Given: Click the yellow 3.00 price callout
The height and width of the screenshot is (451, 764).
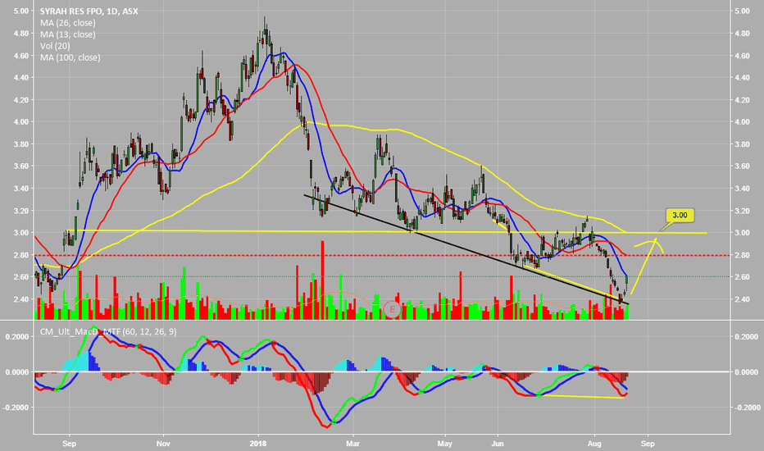Looking at the screenshot, I should [x=680, y=215].
